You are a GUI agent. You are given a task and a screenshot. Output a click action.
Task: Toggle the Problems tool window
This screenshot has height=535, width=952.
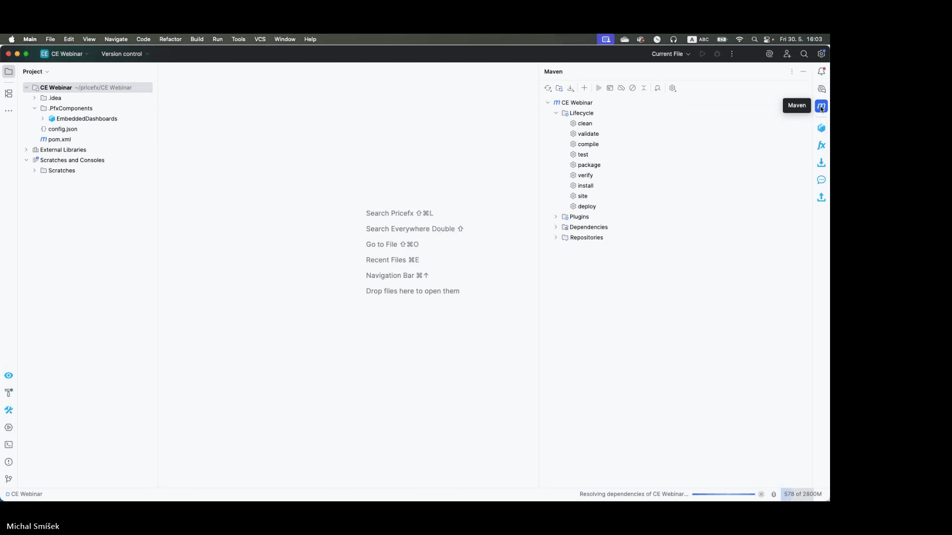[x=8, y=462]
